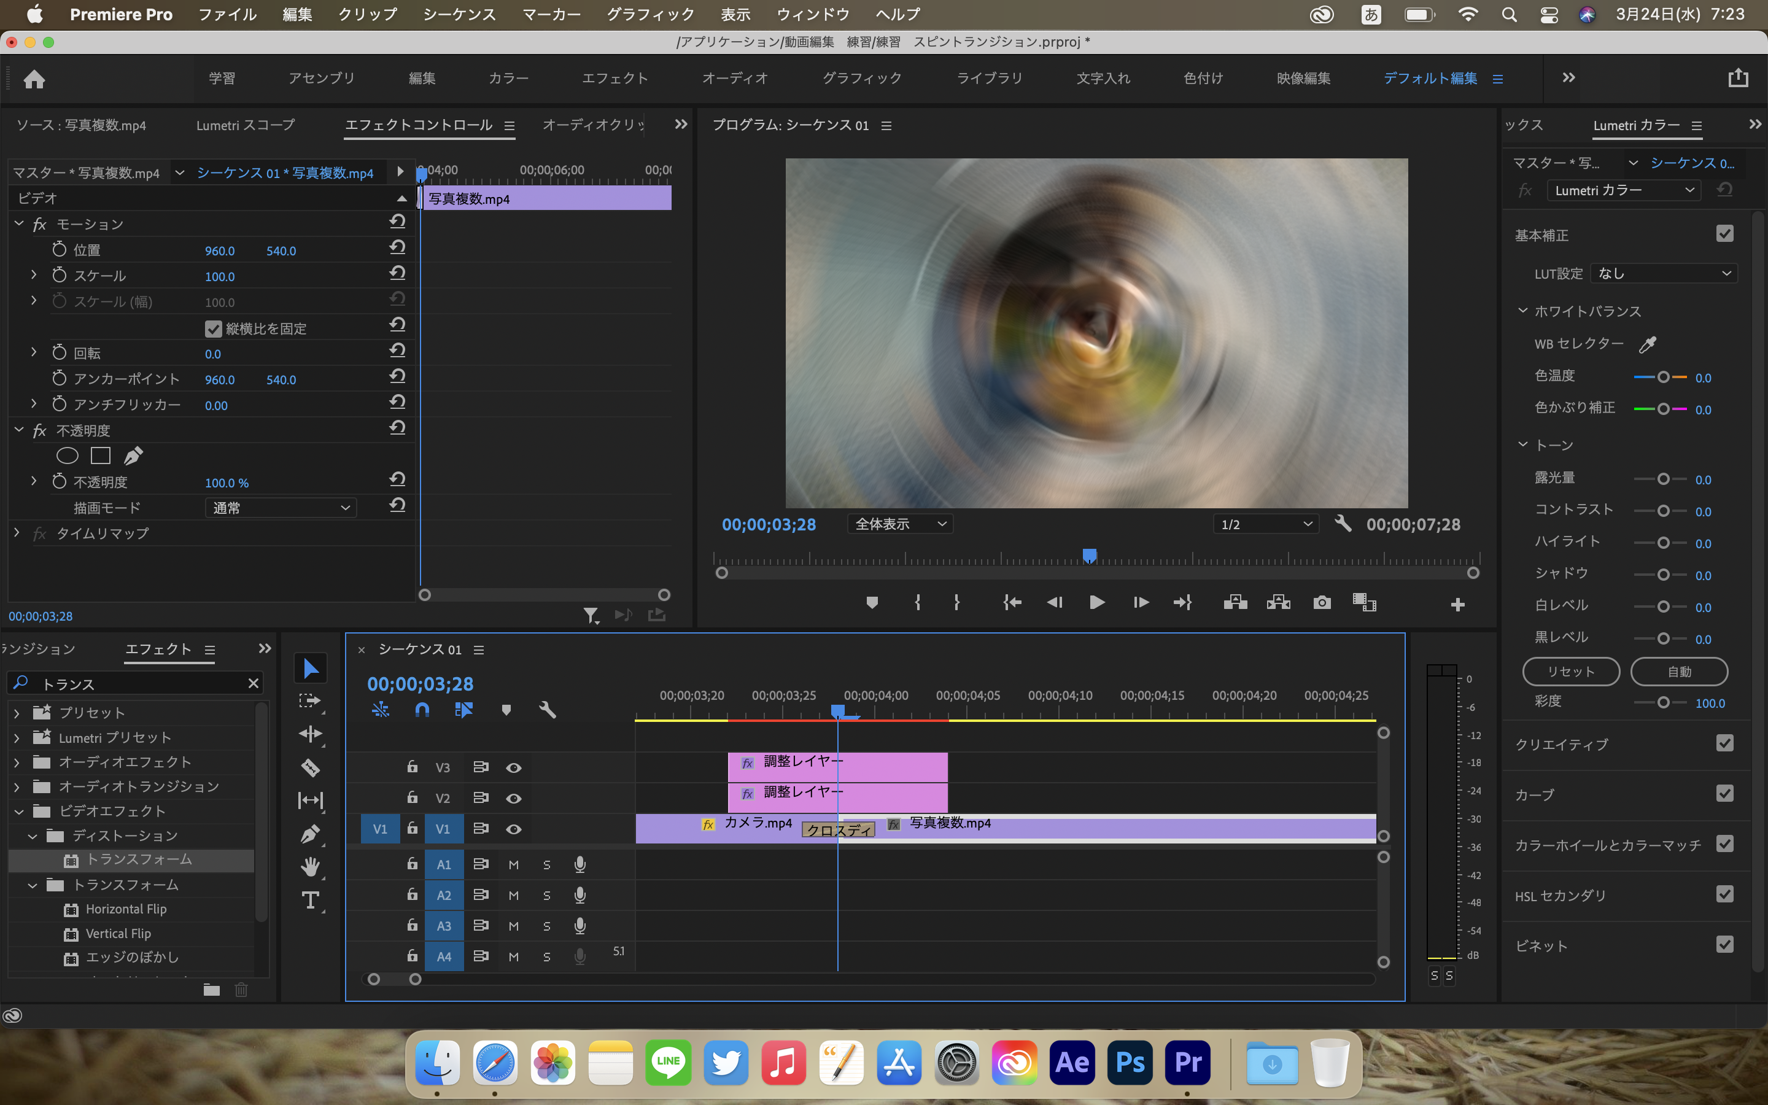Select the Pen tool in toolbar
Viewport: 1768px width, 1105px height.
tap(311, 834)
